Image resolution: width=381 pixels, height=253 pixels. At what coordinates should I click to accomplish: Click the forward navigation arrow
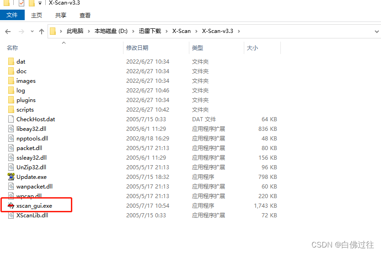[21, 32]
